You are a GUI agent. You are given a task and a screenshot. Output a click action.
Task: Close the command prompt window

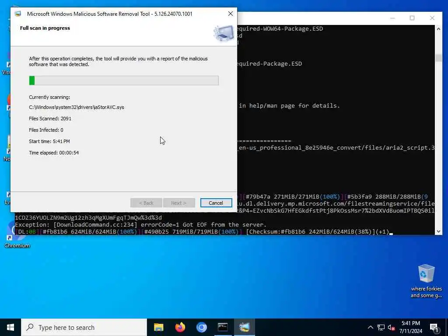point(432,18)
